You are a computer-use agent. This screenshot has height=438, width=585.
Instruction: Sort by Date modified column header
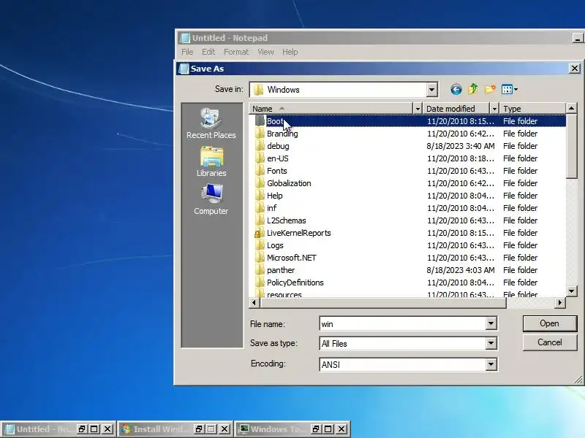pos(456,109)
